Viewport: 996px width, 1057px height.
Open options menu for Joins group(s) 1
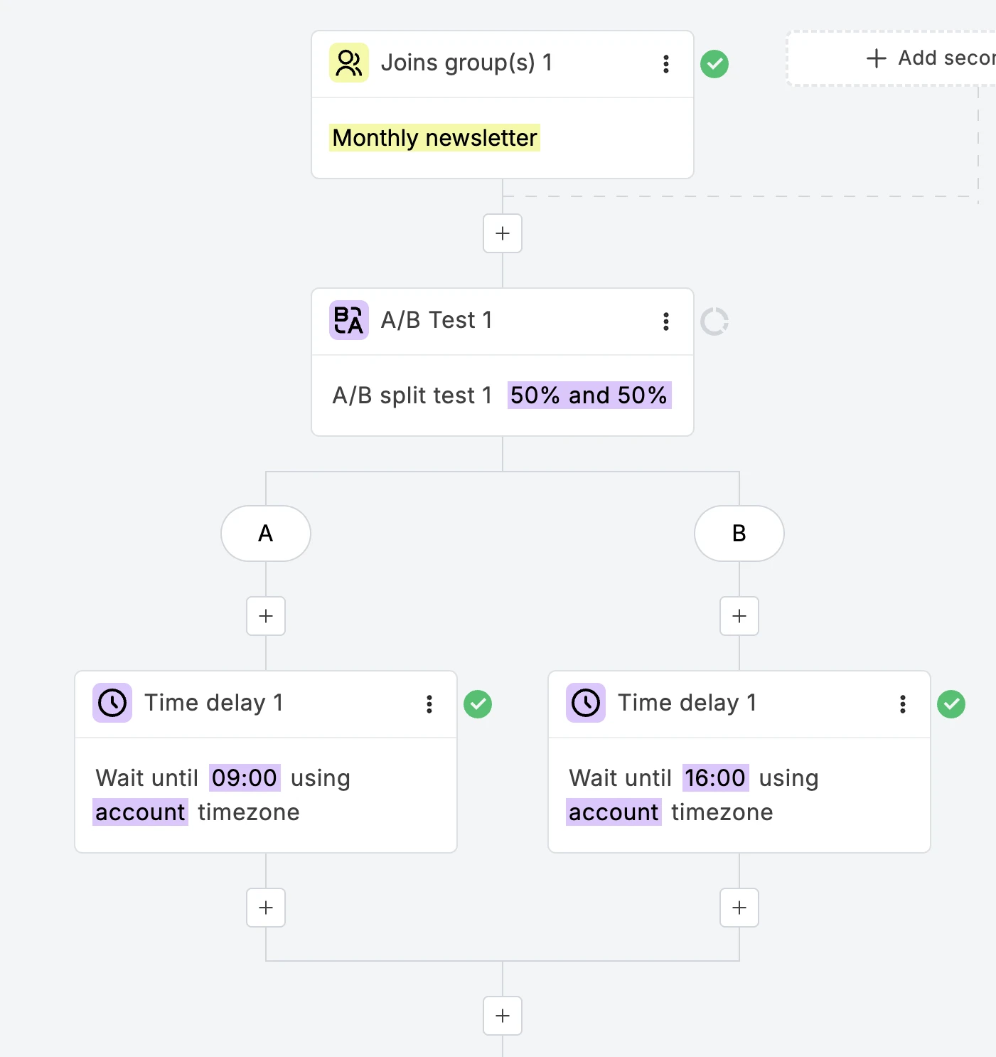[666, 63]
